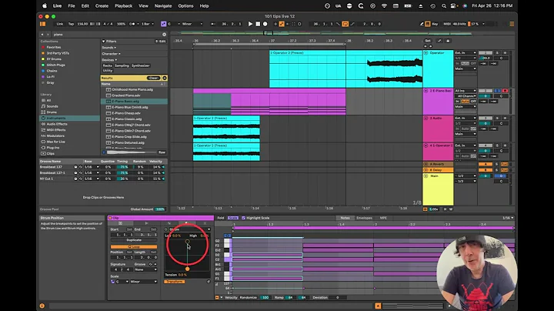Click Clear in browser results
Viewport: 554px width, 311px height.
(x=153, y=78)
